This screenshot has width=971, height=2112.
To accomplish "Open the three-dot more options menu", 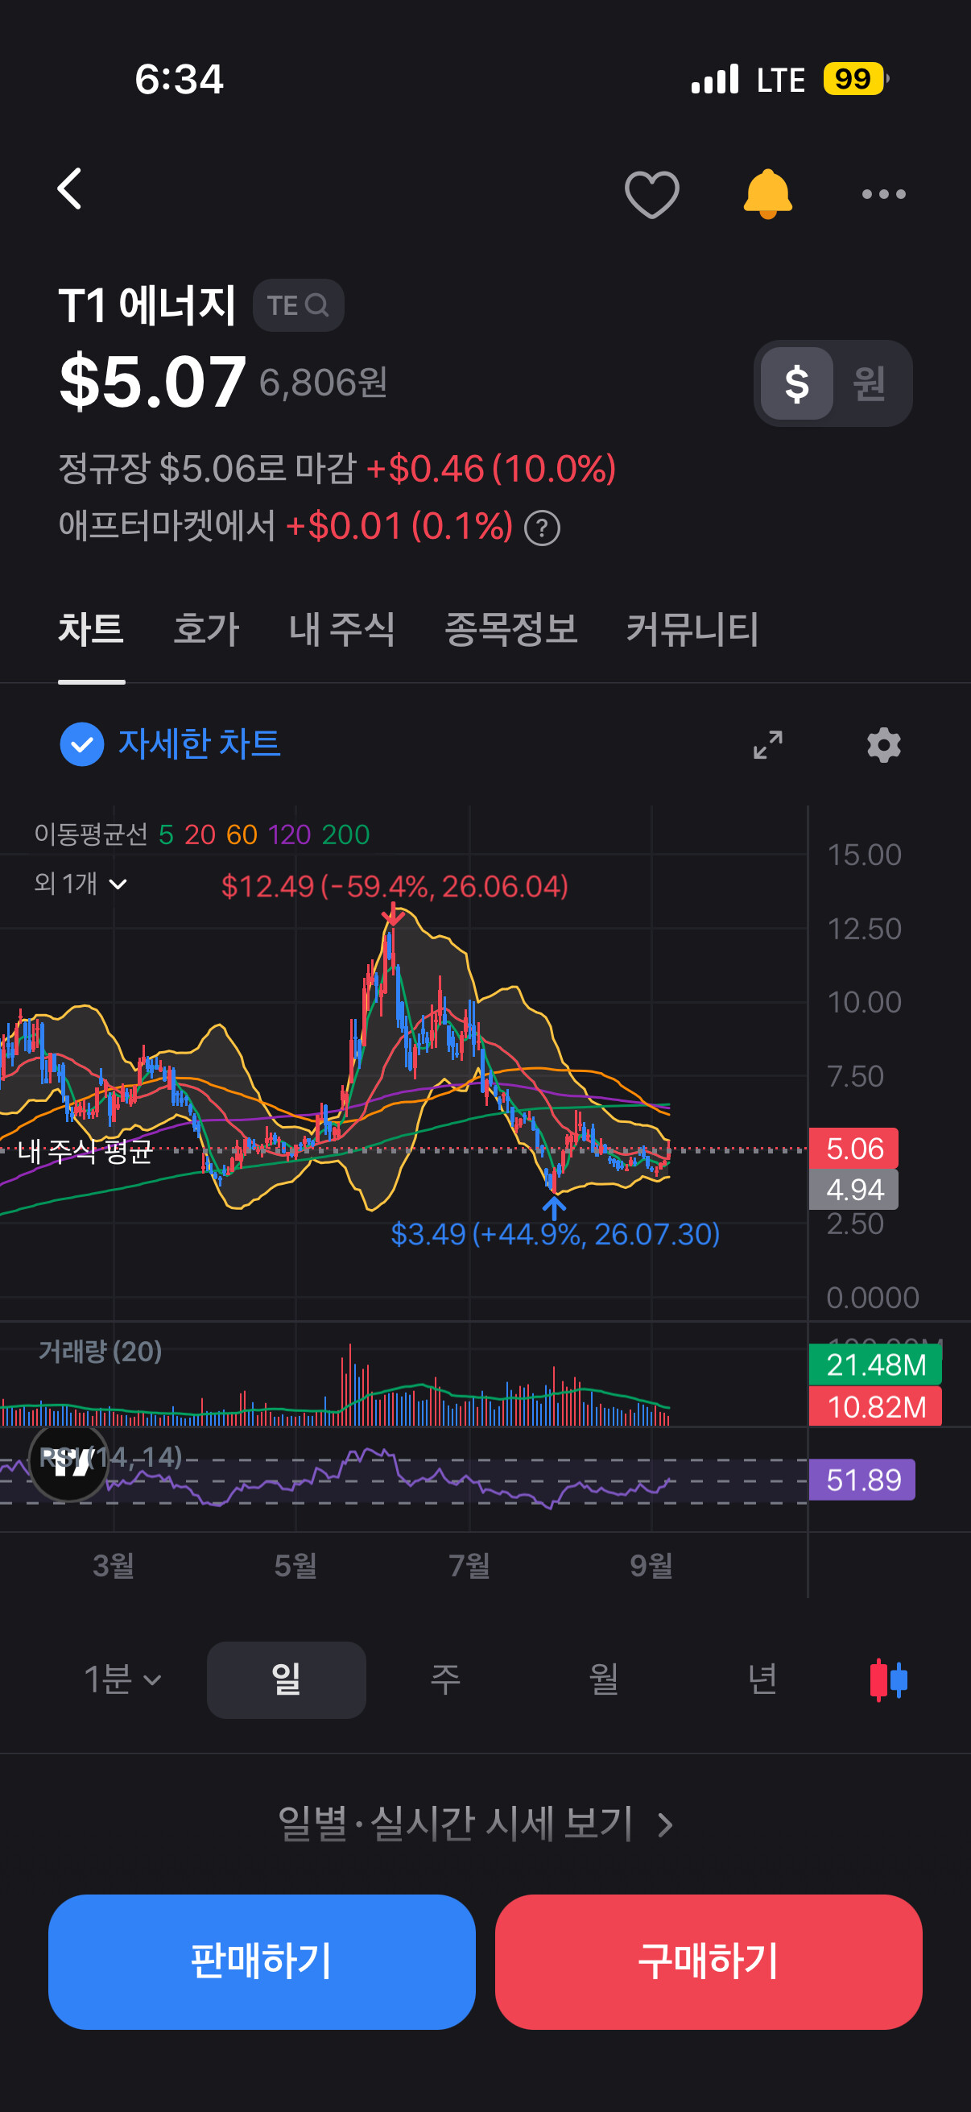I will [x=883, y=194].
